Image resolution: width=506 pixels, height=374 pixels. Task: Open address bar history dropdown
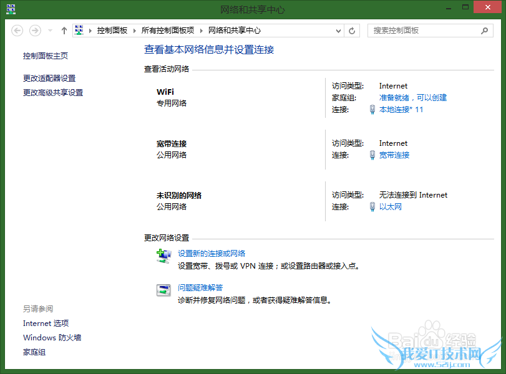coord(338,31)
